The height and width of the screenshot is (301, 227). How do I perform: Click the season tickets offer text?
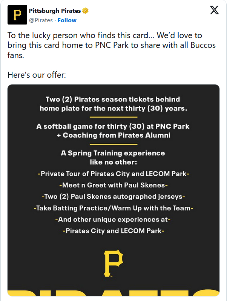pyautogui.click(x=113, y=104)
